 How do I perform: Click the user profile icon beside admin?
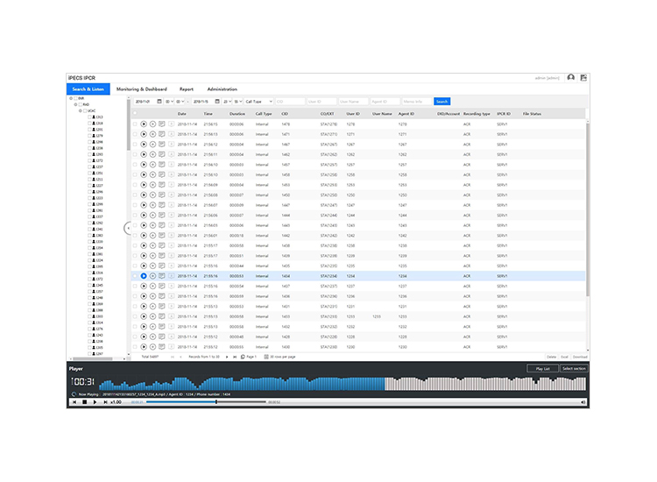pos(571,78)
